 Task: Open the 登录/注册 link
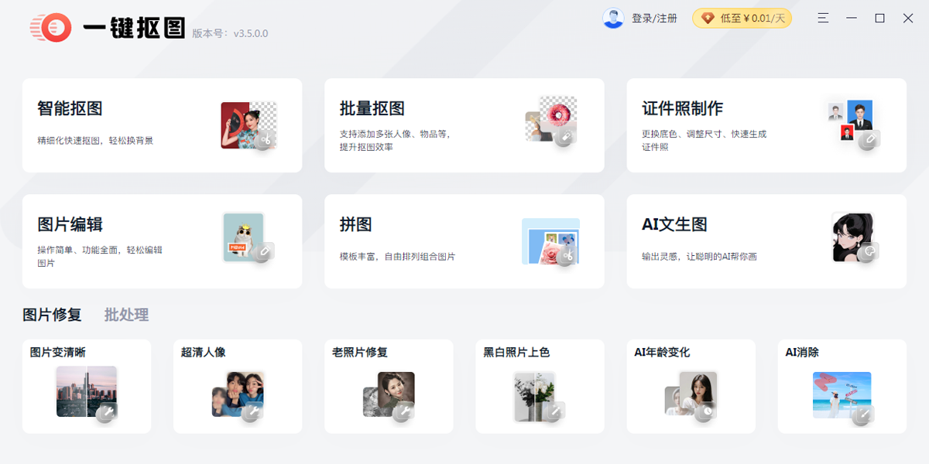point(654,18)
